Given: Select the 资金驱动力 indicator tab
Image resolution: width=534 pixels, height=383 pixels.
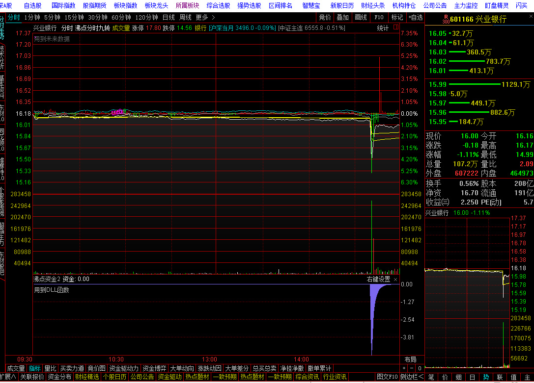Looking at the screenshot, I should (124, 368).
